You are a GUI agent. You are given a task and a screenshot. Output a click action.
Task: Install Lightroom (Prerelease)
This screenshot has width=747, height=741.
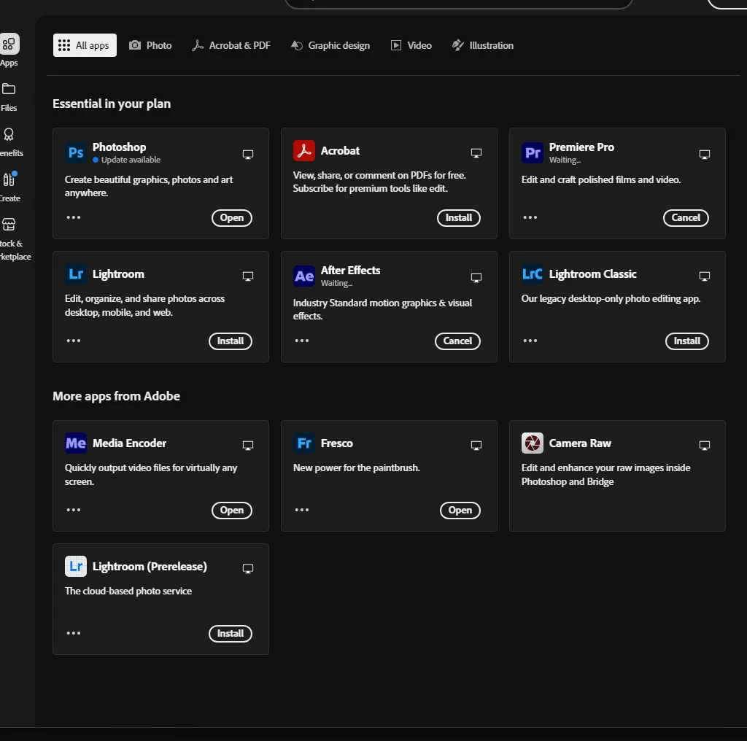pos(230,634)
